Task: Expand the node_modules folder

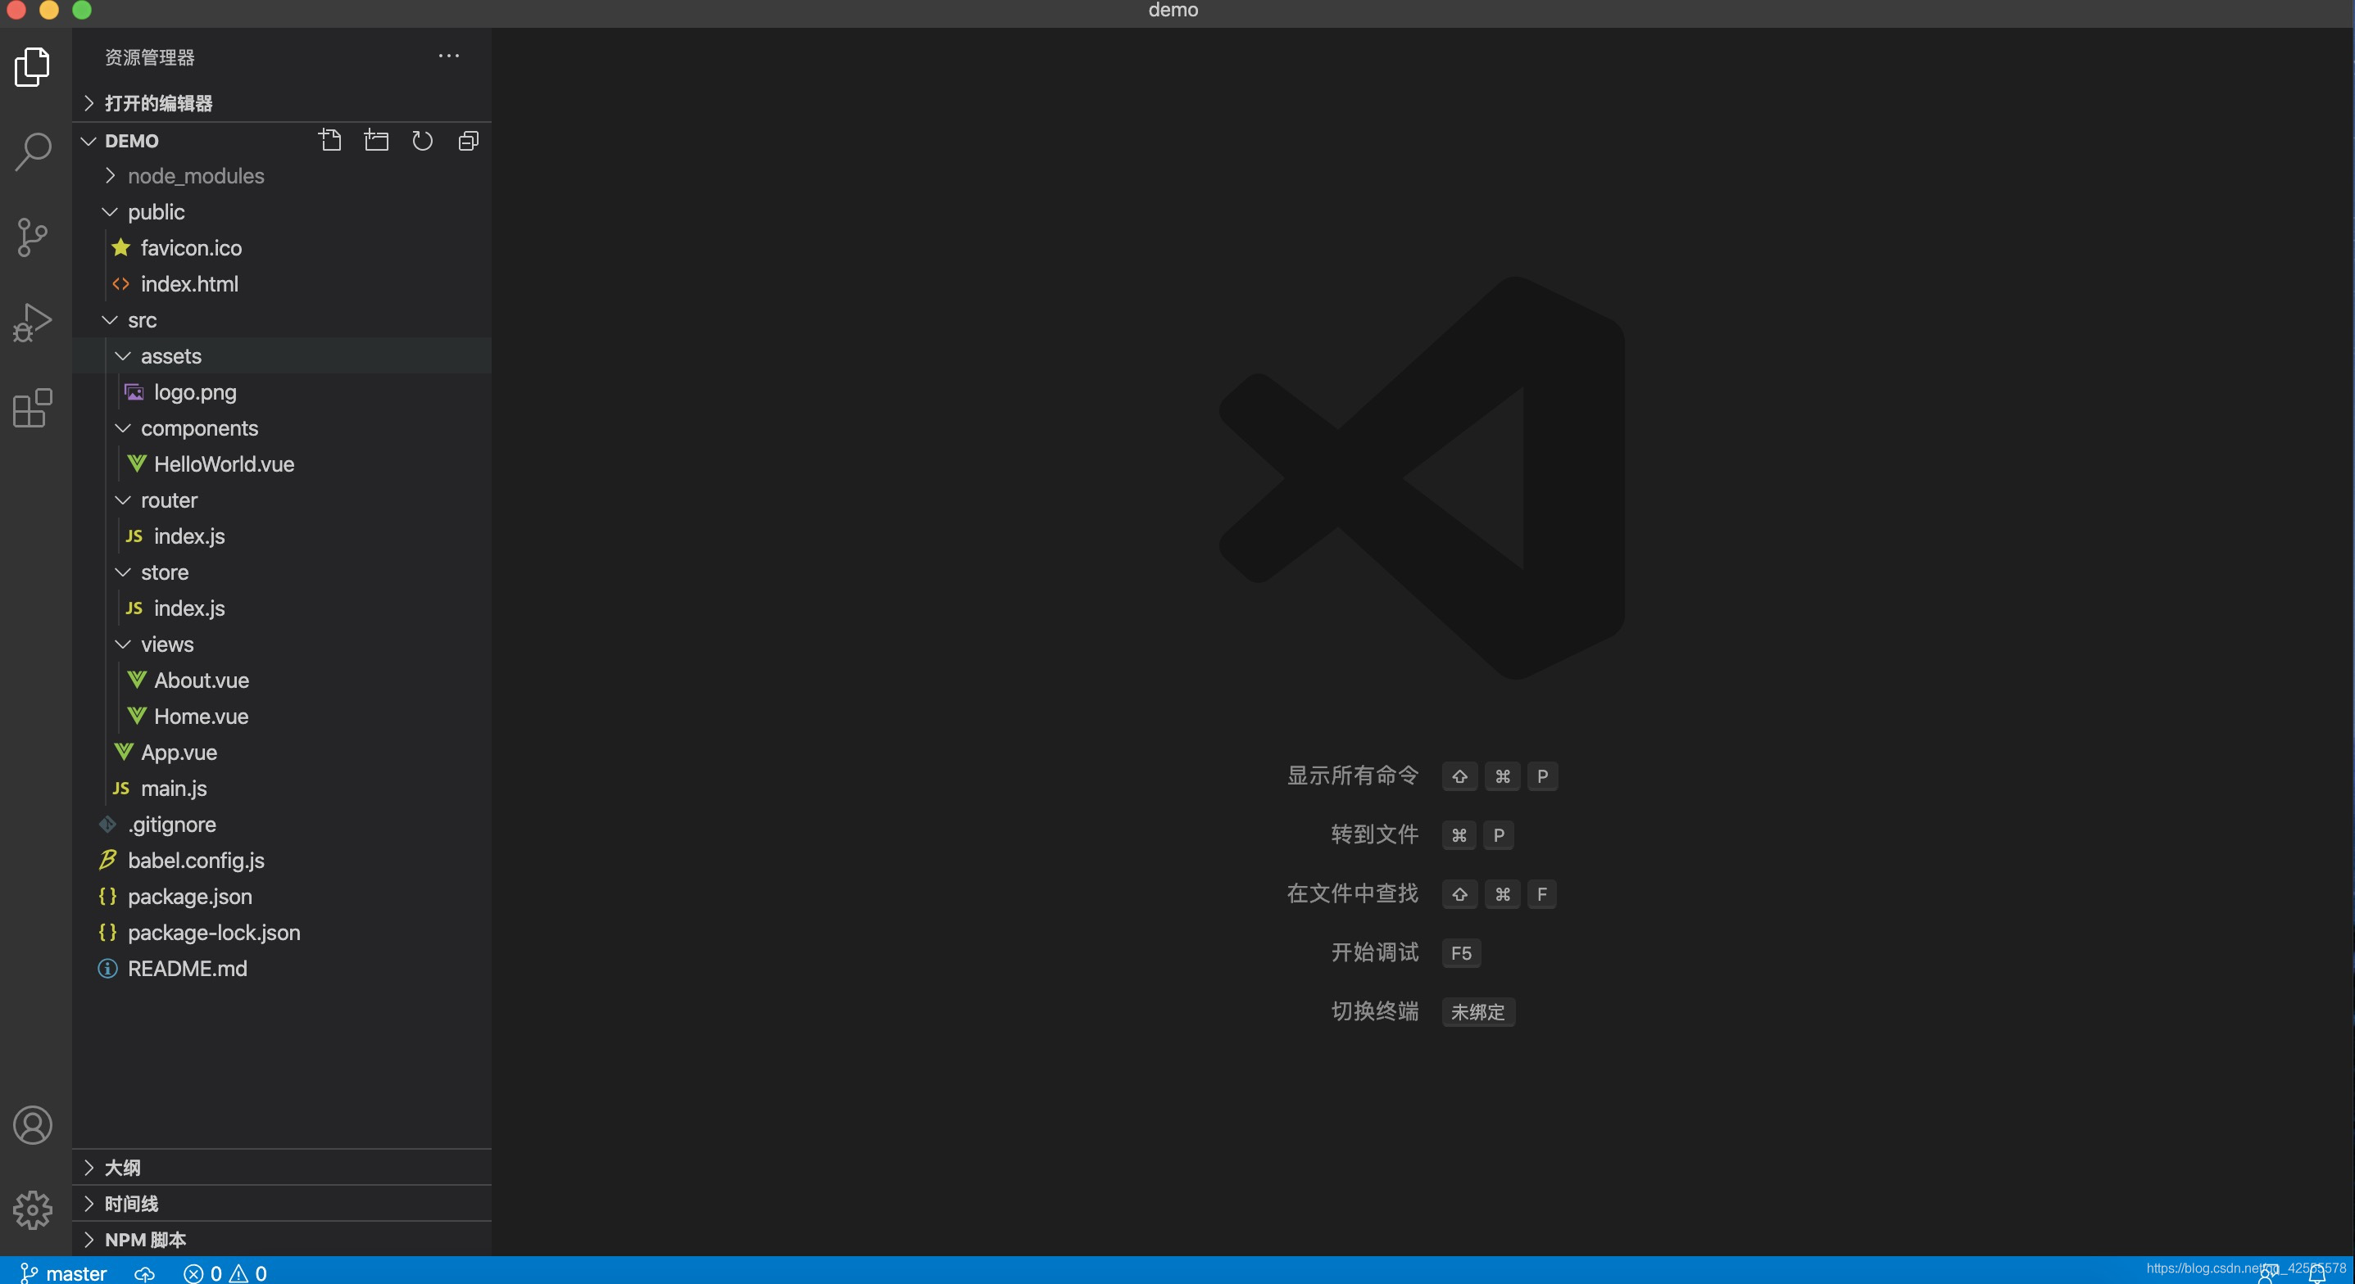Action: (x=282, y=176)
